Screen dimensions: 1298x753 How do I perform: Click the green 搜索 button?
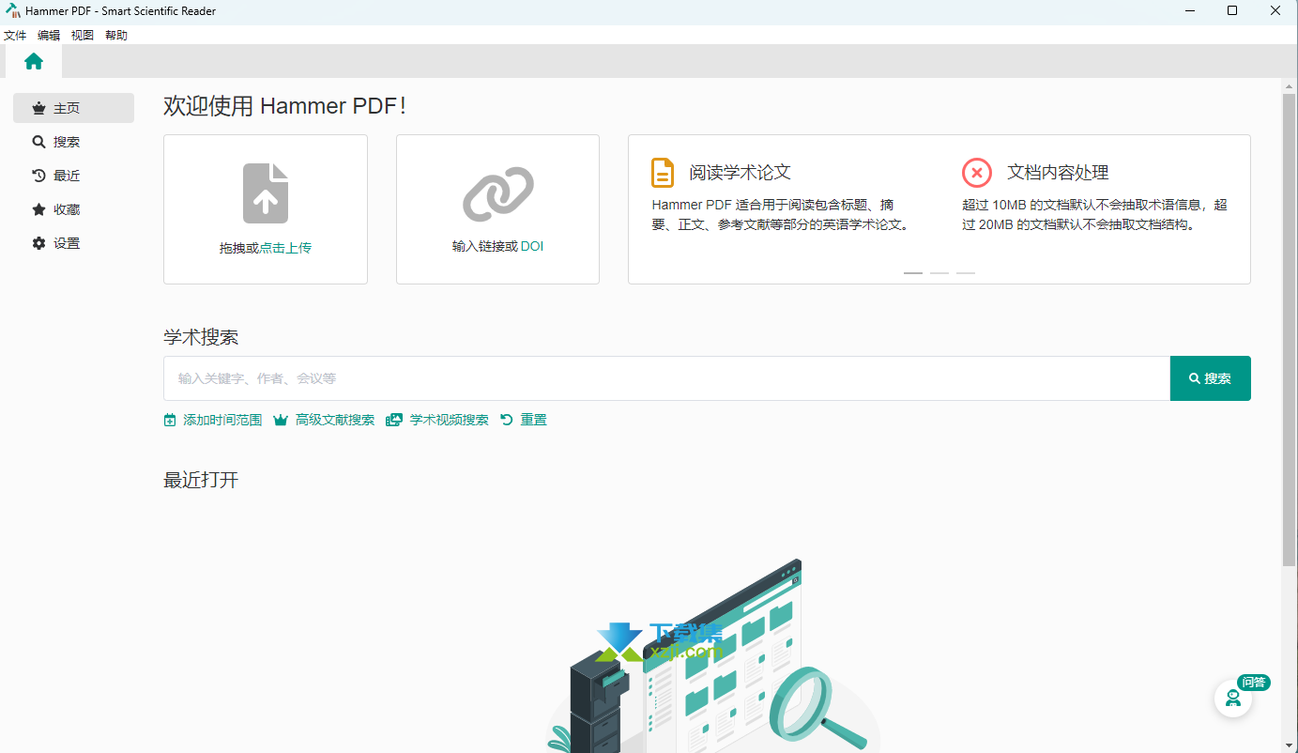click(x=1210, y=378)
